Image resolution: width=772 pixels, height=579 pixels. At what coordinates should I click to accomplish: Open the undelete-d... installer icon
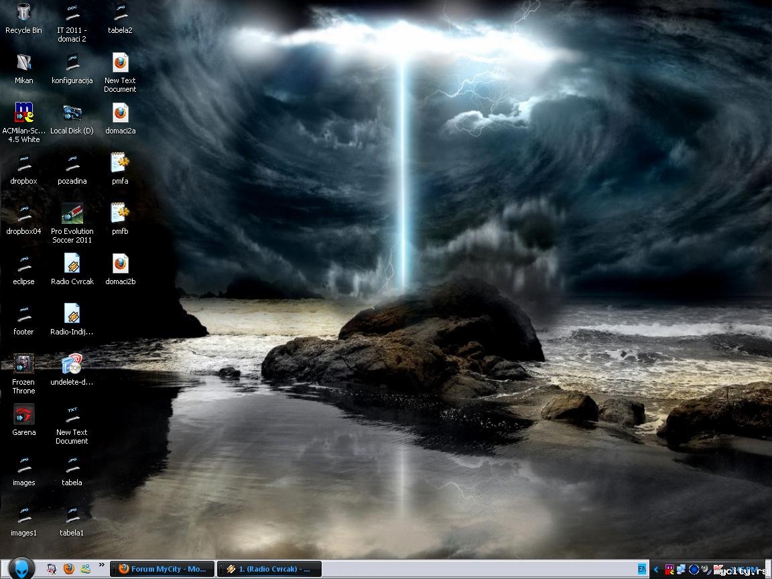pyautogui.click(x=72, y=370)
